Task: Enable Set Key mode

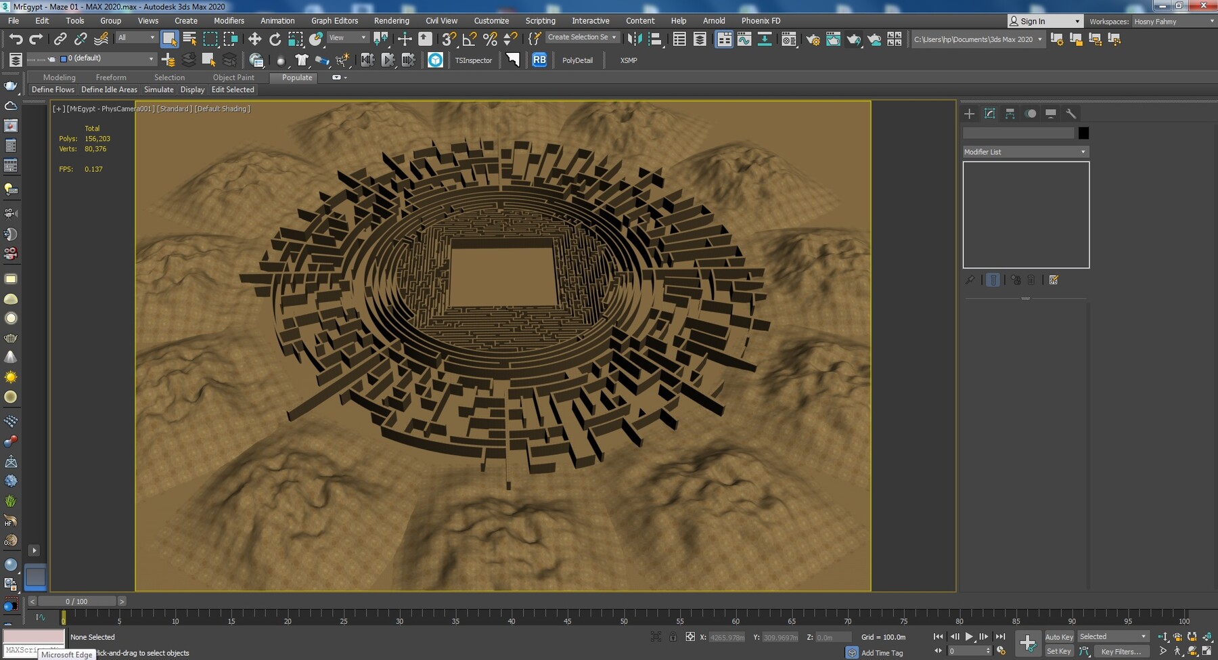Action: click(x=1059, y=651)
